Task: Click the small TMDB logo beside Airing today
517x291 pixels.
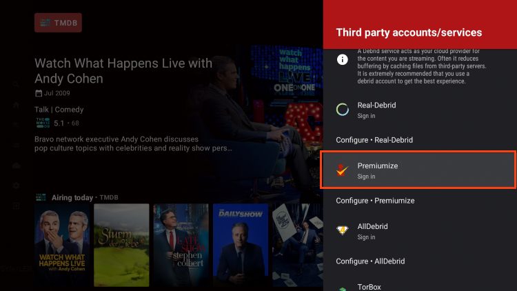Action: (x=41, y=197)
